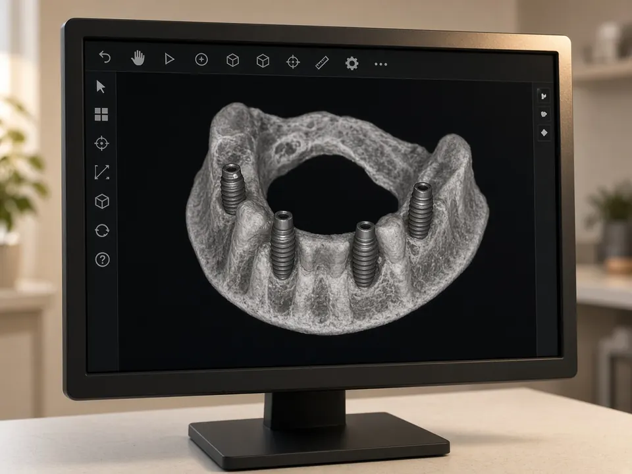This screenshot has width=632, height=474.
Task: Click the circular arrows rotate icon
Action: [102, 230]
